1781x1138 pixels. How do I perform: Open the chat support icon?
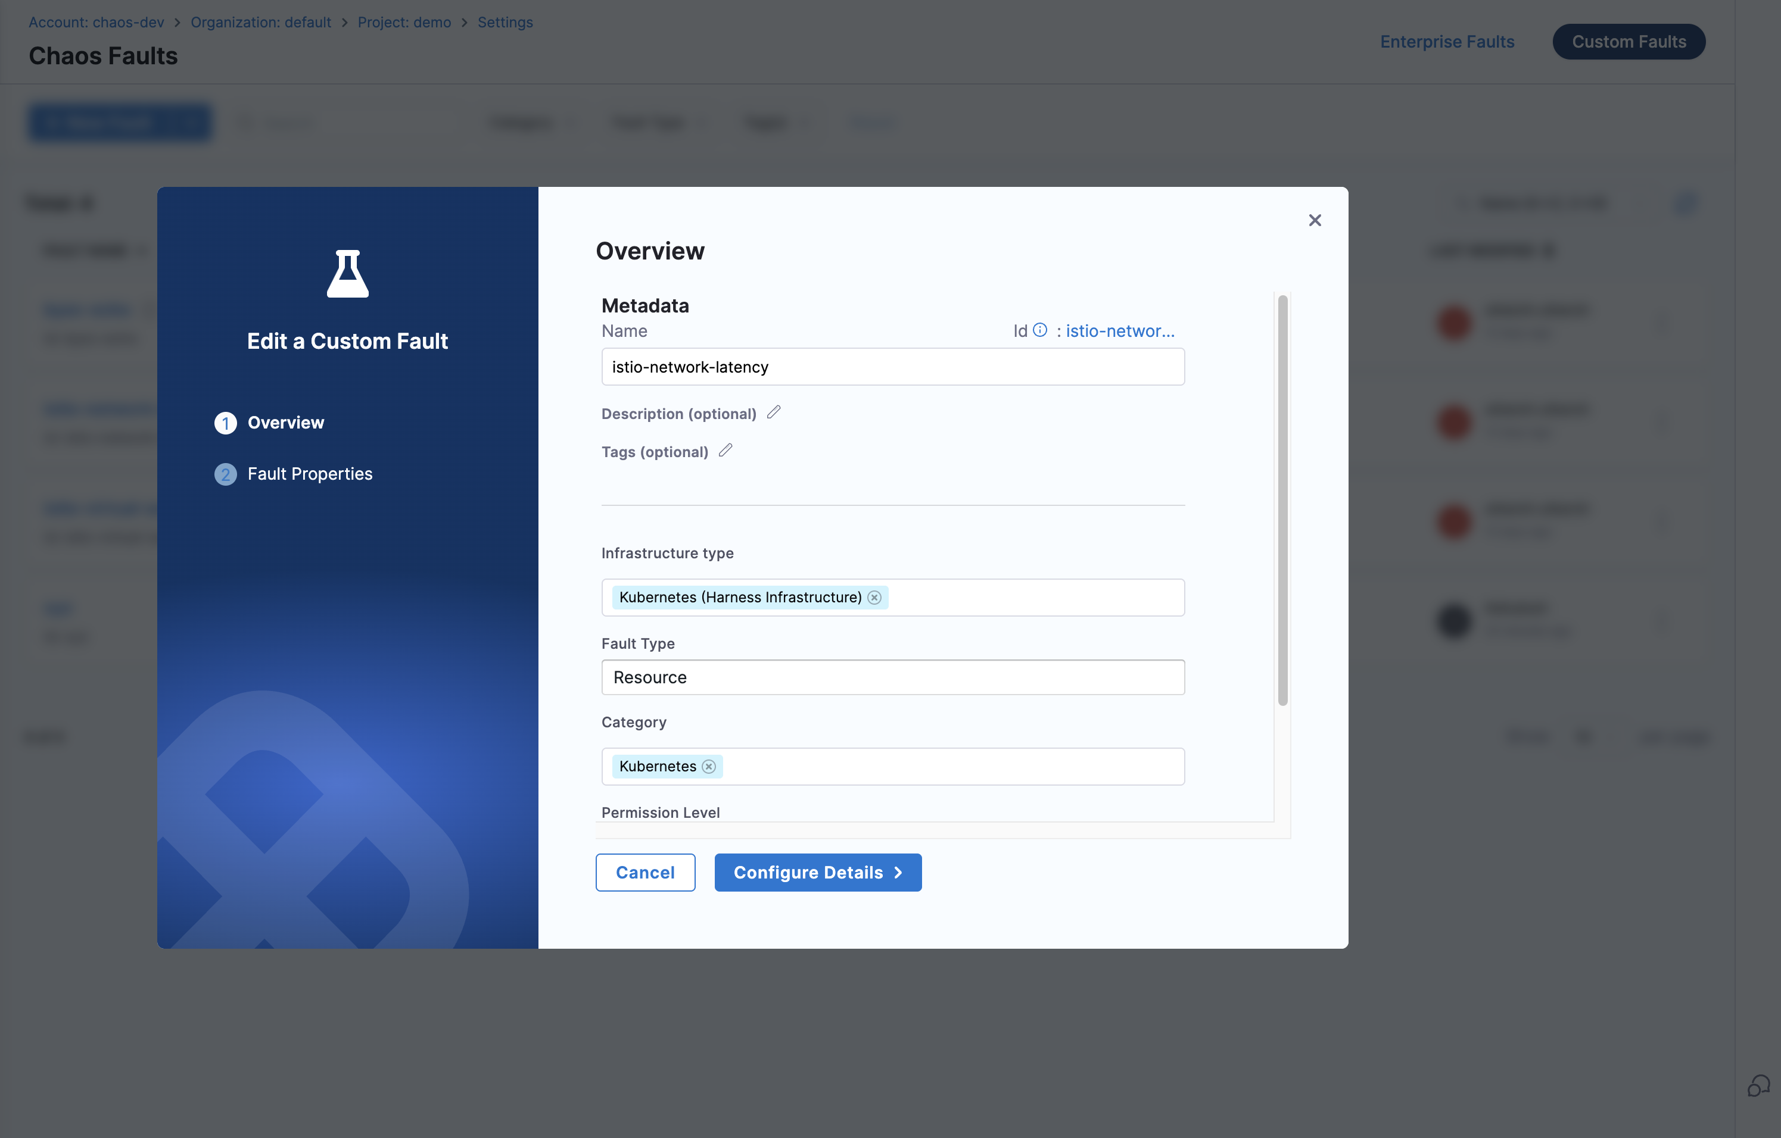1758,1086
